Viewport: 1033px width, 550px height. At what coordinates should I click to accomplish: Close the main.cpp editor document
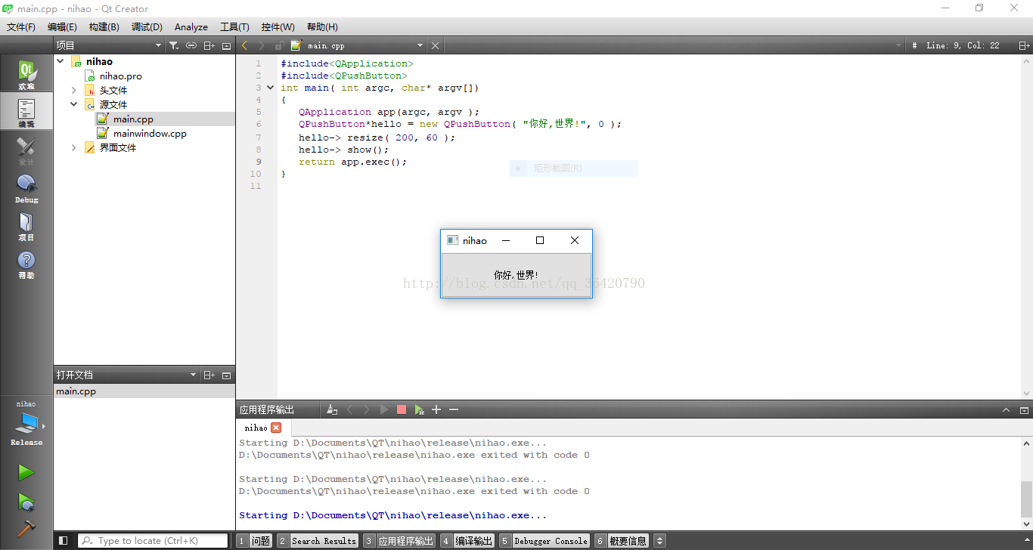click(x=435, y=45)
